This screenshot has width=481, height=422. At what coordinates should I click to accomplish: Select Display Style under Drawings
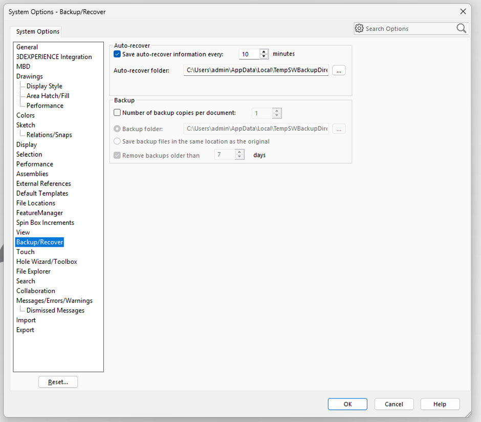(45, 86)
